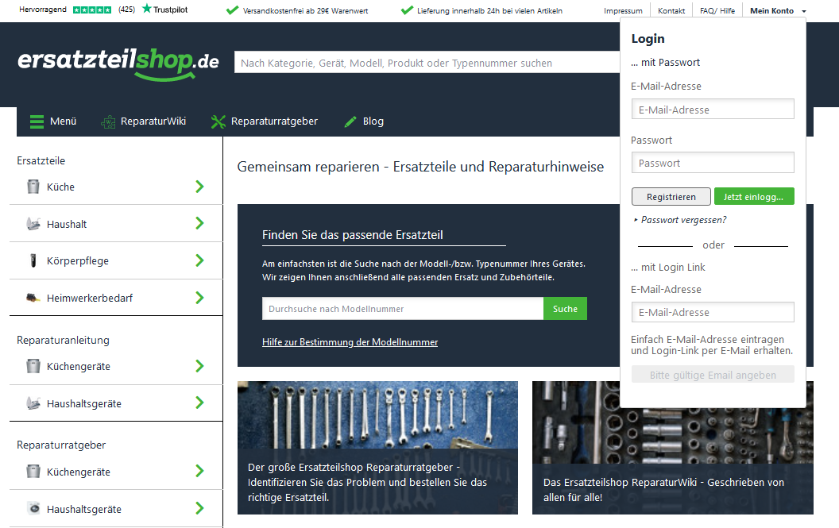The height and width of the screenshot is (528, 839).
Task: Expand Küchengeräte under Reparaturanleitung
Action: (199, 366)
